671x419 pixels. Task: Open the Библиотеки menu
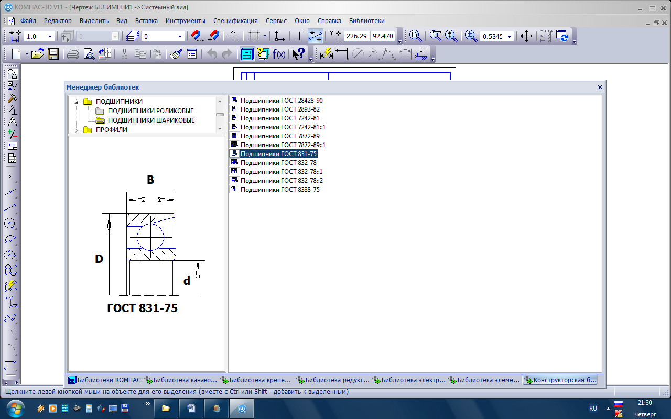(x=367, y=21)
